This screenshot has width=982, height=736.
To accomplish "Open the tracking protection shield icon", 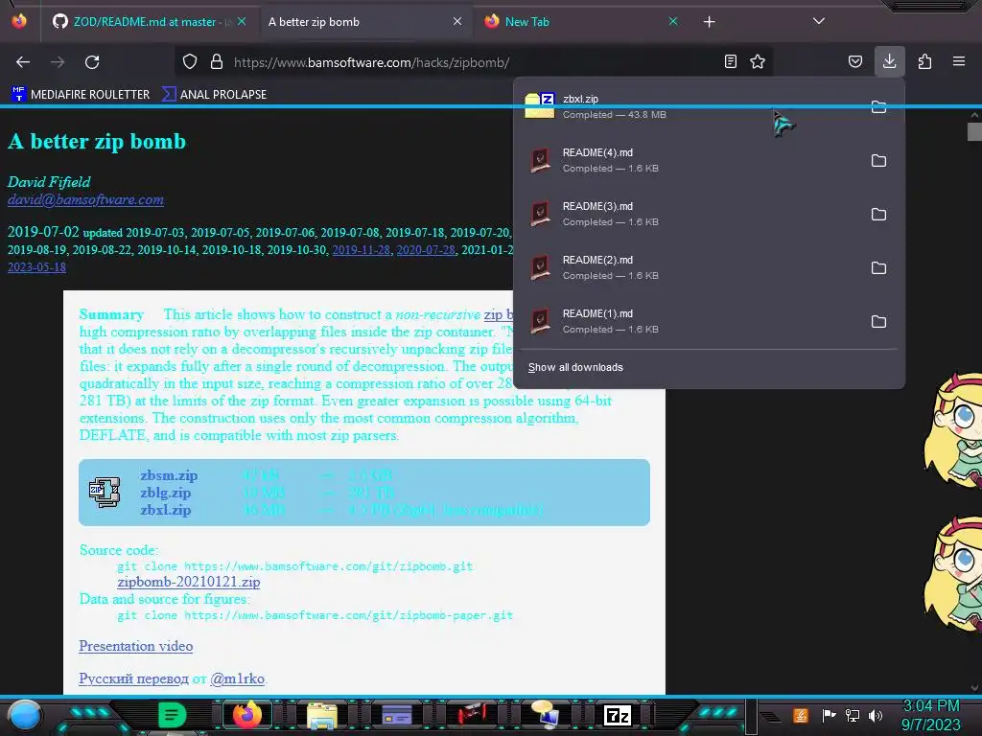I will (x=190, y=62).
